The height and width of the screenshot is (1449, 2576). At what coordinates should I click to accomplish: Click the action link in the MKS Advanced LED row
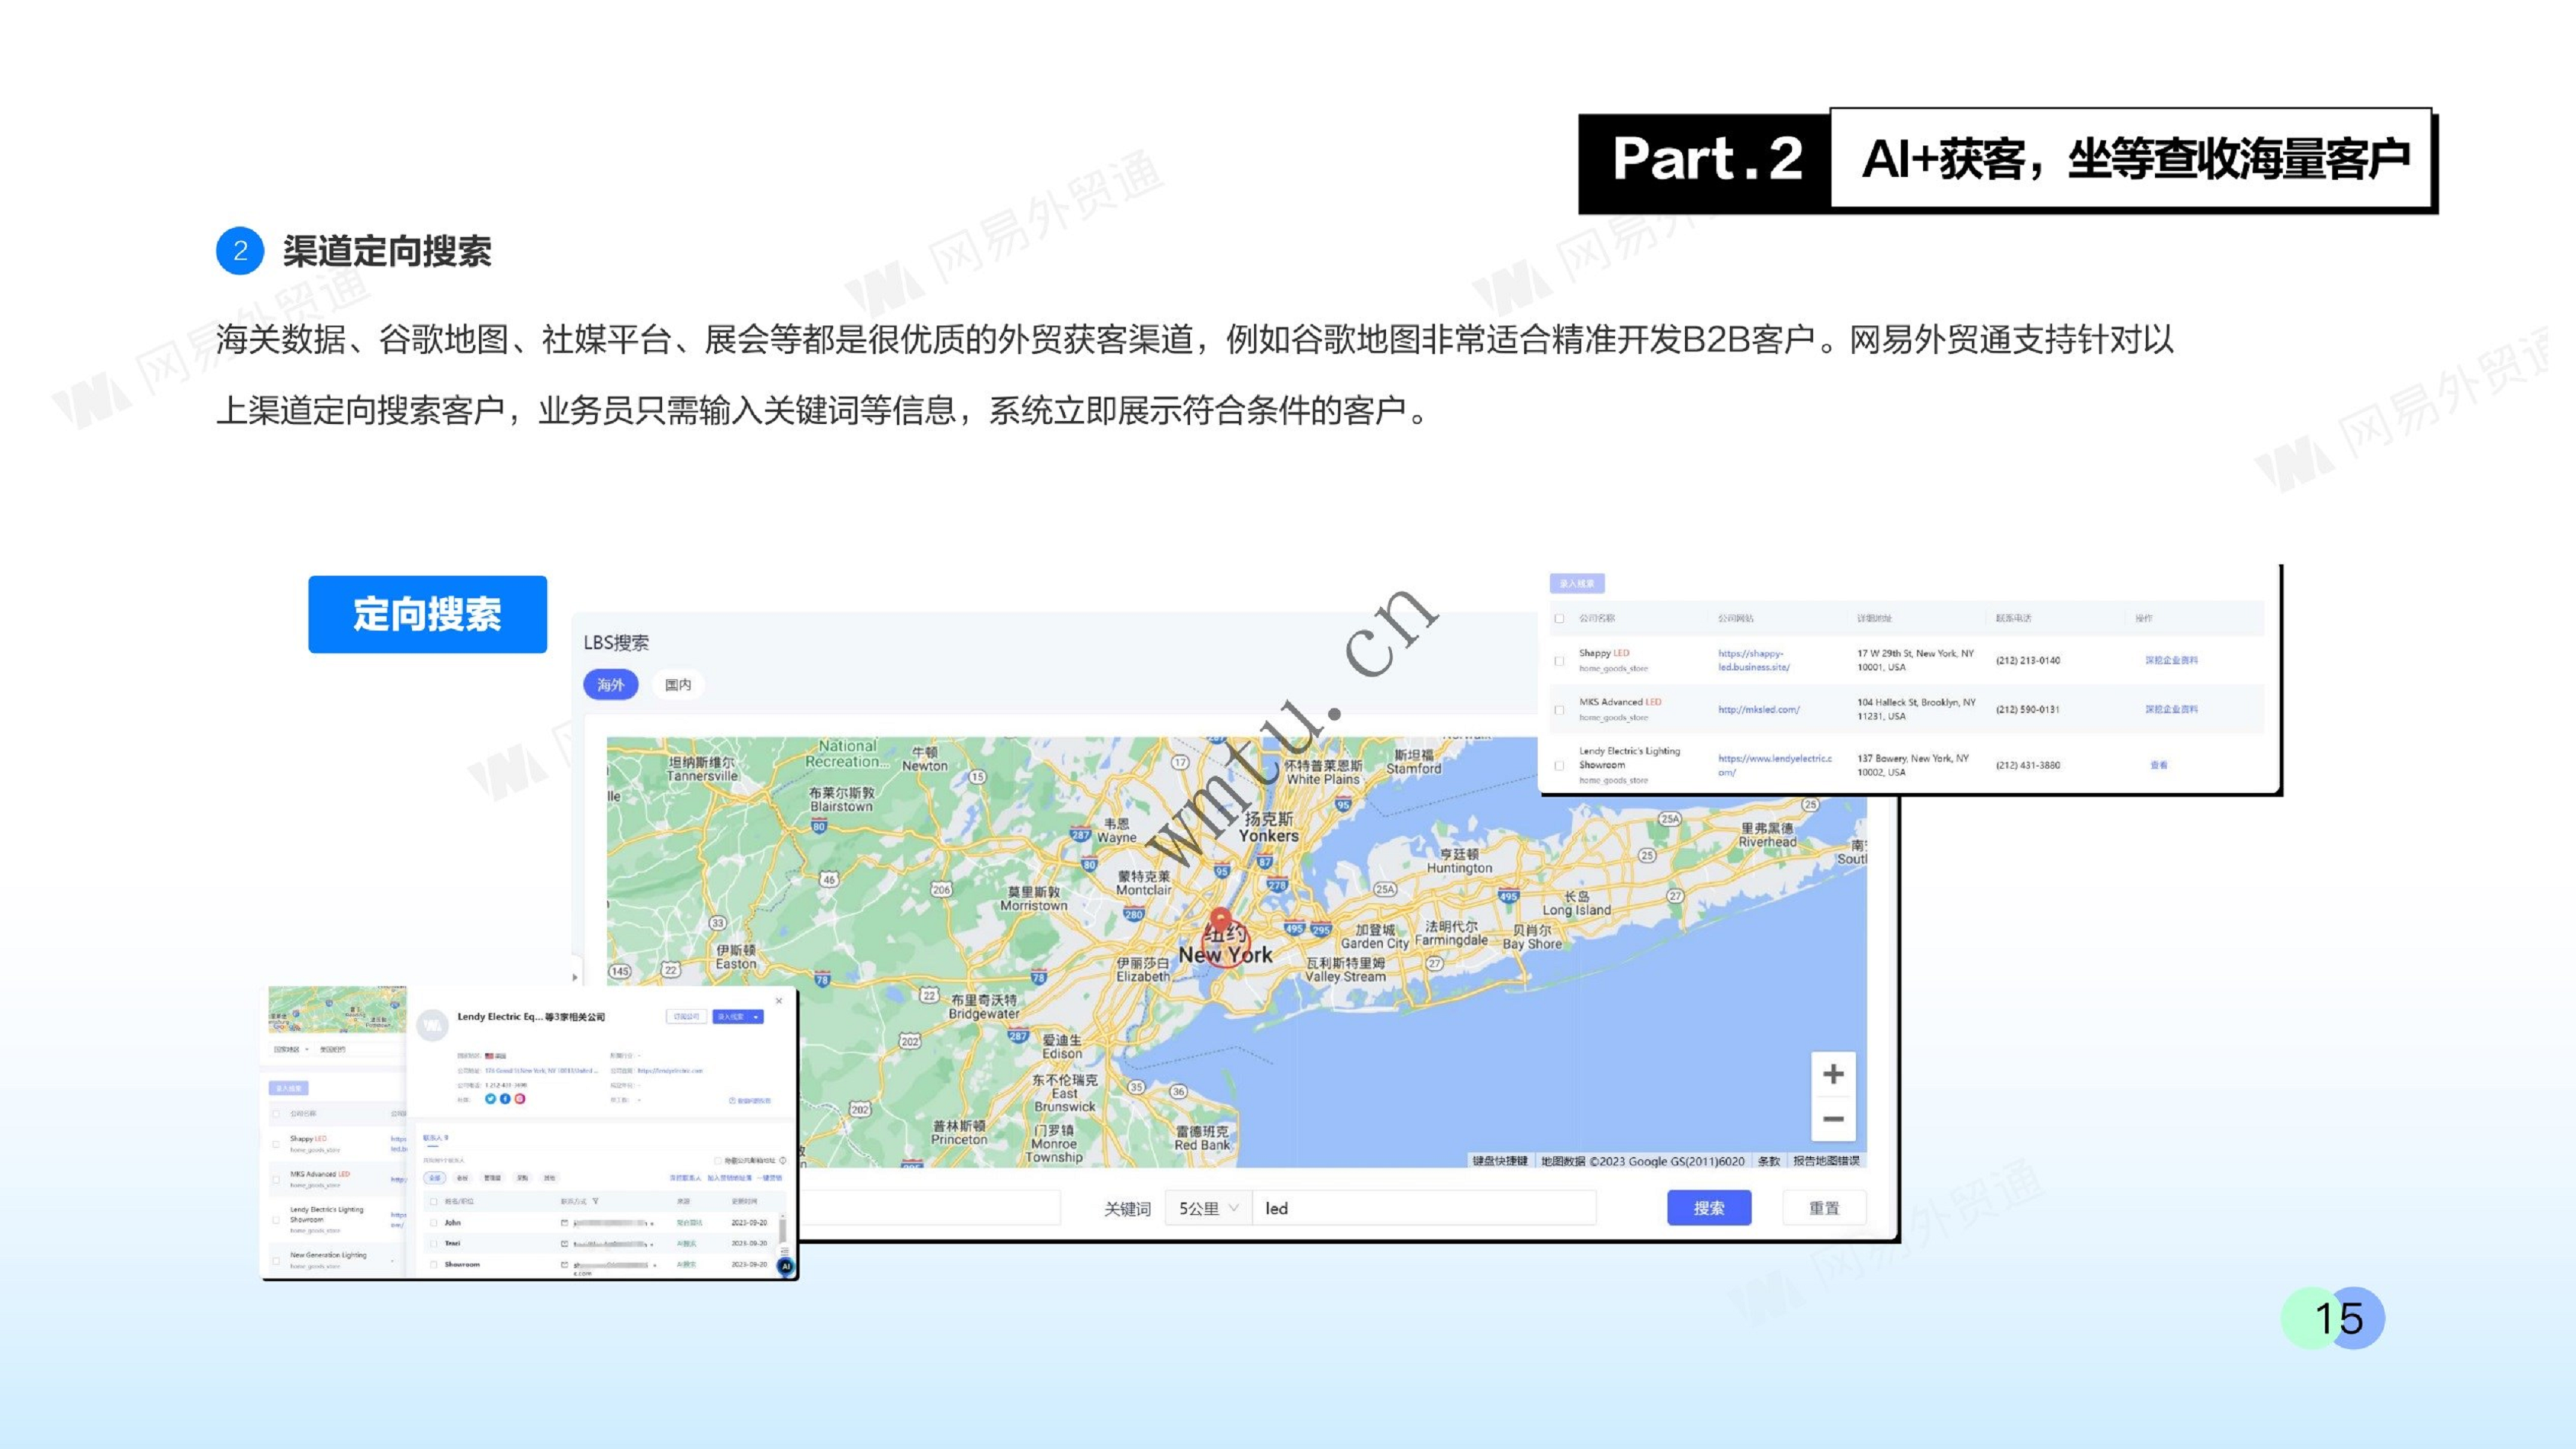click(x=2171, y=709)
